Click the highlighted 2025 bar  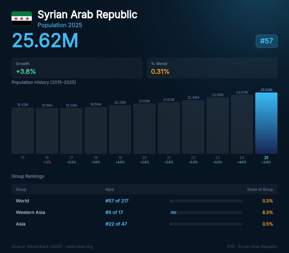(x=266, y=123)
